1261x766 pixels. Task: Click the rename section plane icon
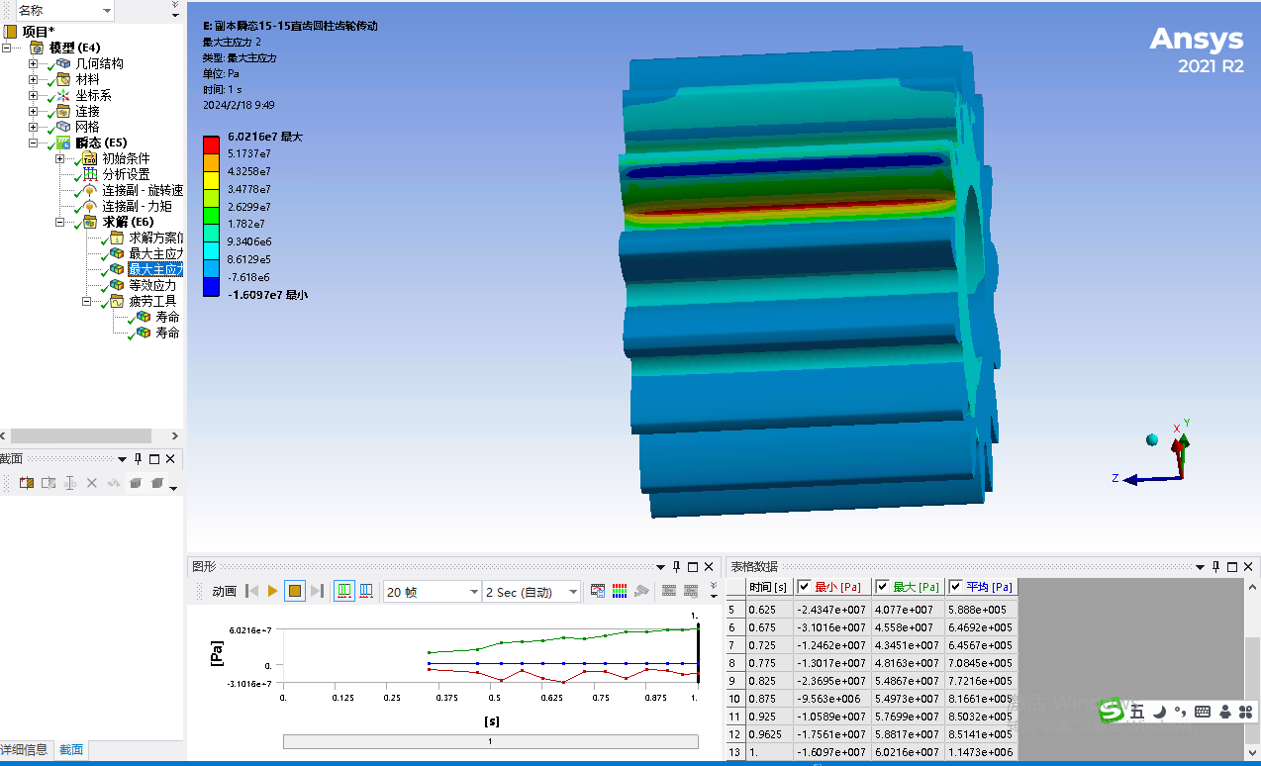(70, 483)
